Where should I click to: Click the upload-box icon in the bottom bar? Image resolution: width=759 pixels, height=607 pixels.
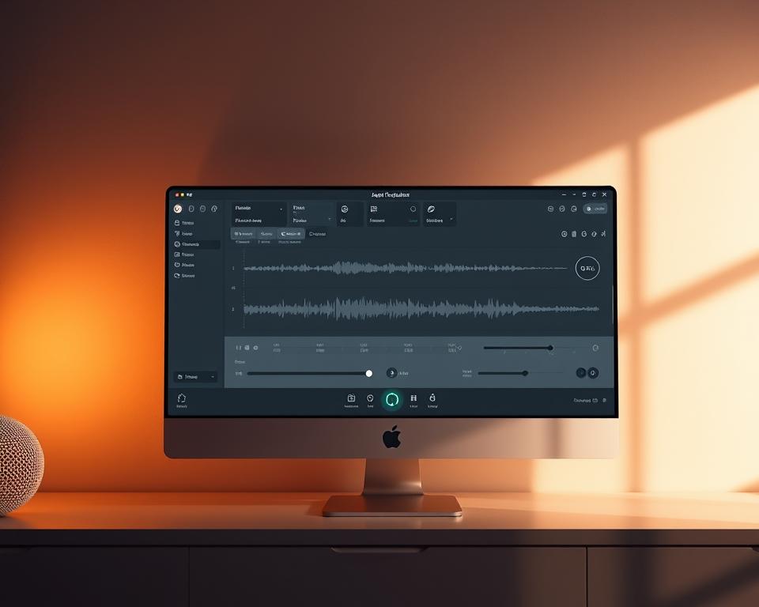point(351,398)
